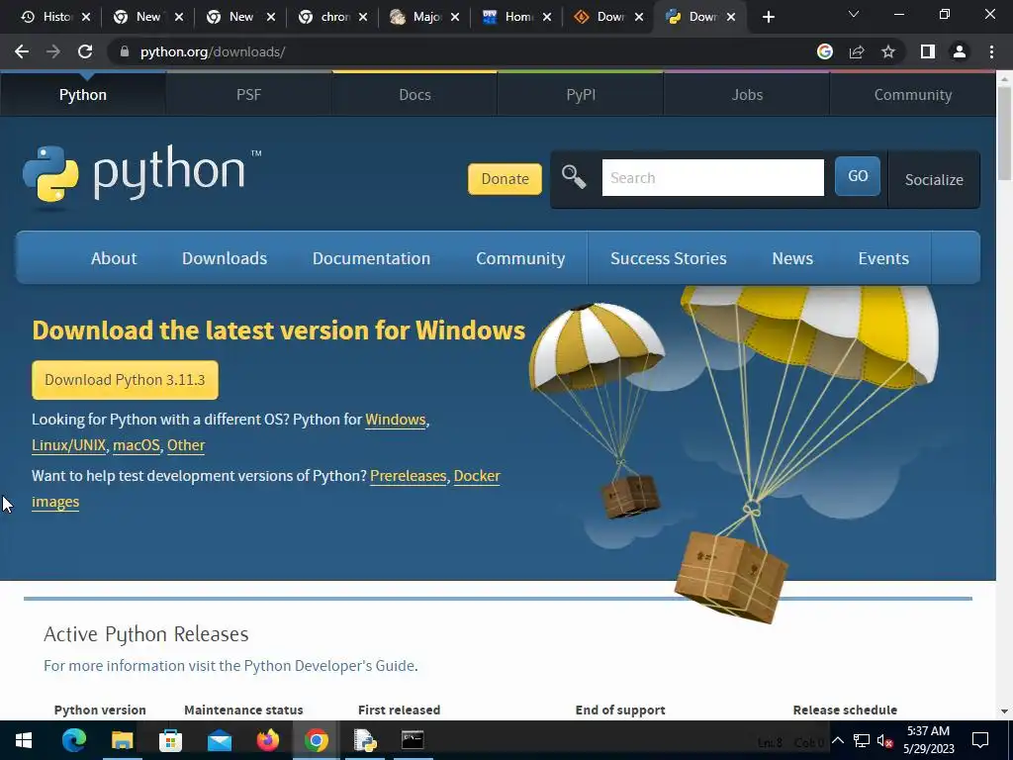Image resolution: width=1013 pixels, height=760 pixels.
Task: Select the PyPI top navigation tab
Action: pyautogui.click(x=581, y=95)
